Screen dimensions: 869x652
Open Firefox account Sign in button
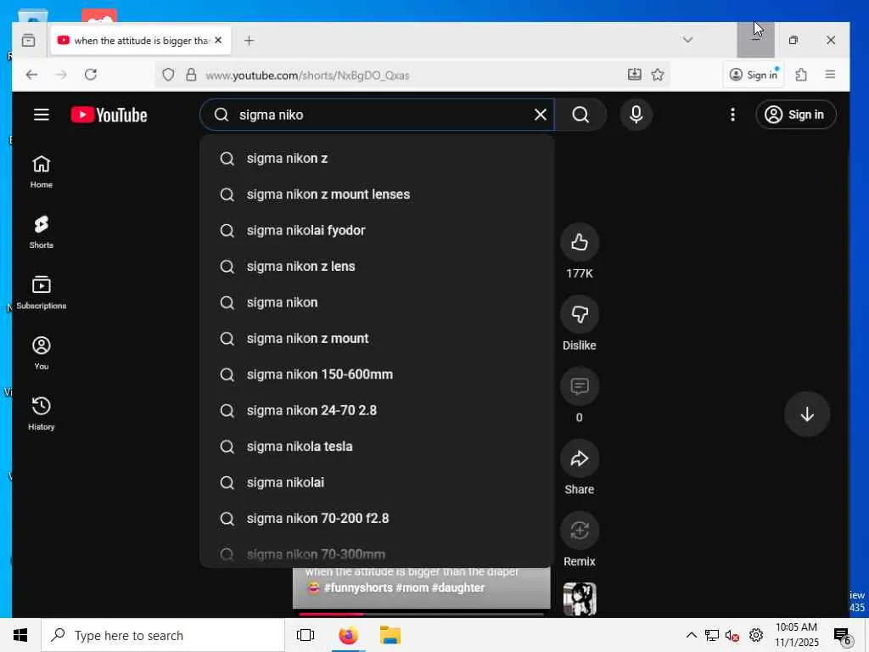[x=754, y=75]
